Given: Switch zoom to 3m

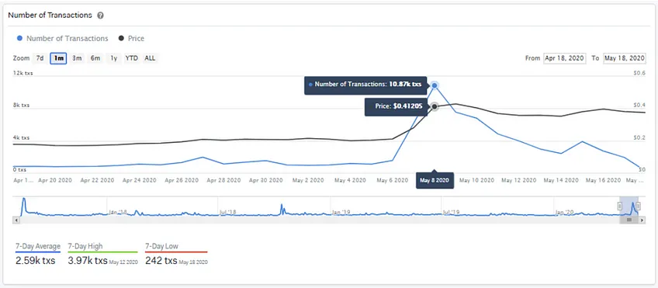Looking at the screenshot, I should [77, 58].
